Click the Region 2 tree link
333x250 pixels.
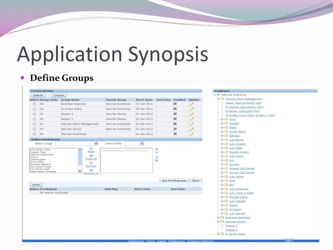click(x=231, y=226)
